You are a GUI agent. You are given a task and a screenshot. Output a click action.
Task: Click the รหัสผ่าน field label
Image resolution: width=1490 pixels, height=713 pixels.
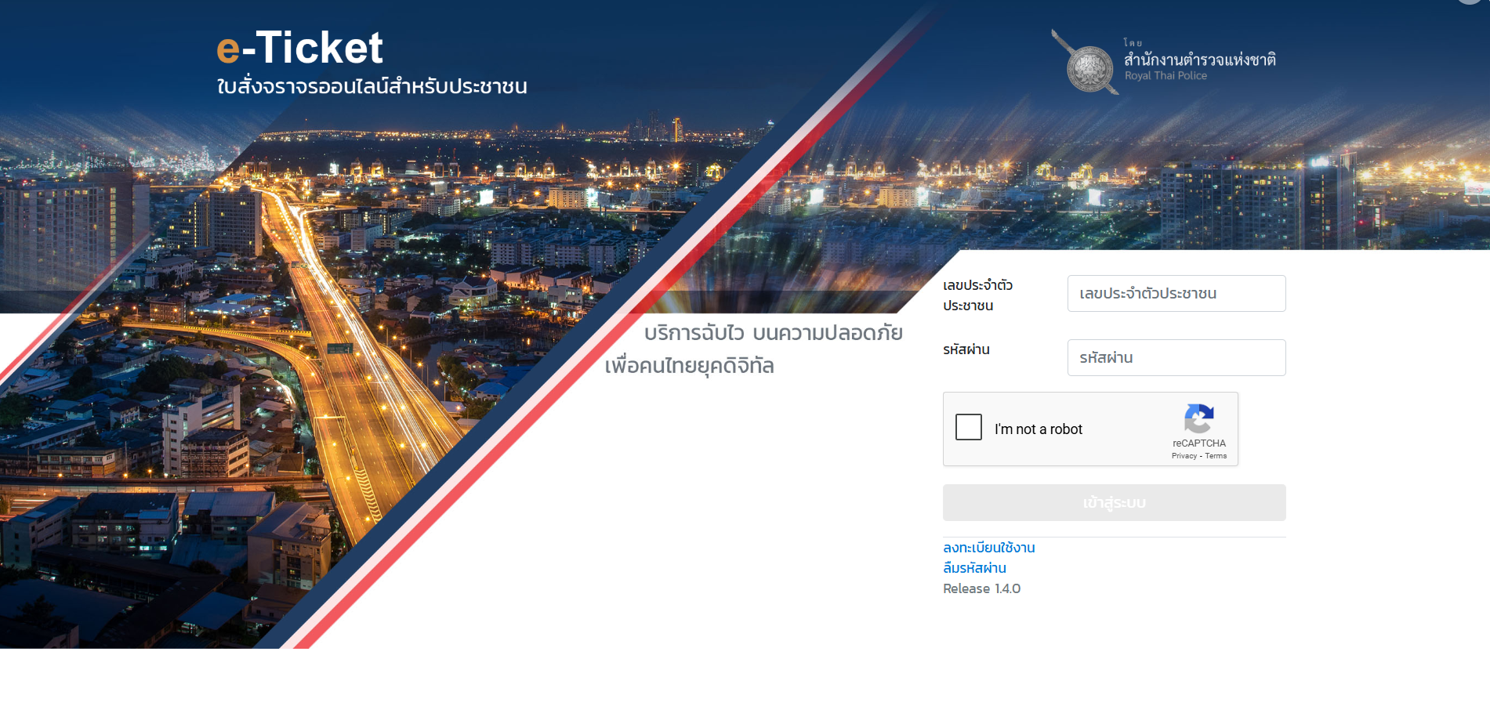(966, 349)
